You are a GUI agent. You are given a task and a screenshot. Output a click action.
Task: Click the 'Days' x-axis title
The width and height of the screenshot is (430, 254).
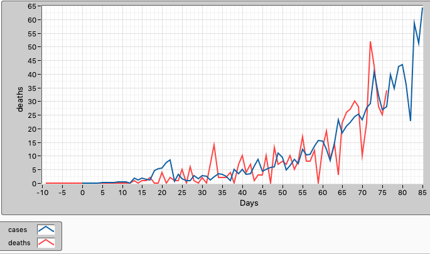pyautogui.click(x=249, y=203)
